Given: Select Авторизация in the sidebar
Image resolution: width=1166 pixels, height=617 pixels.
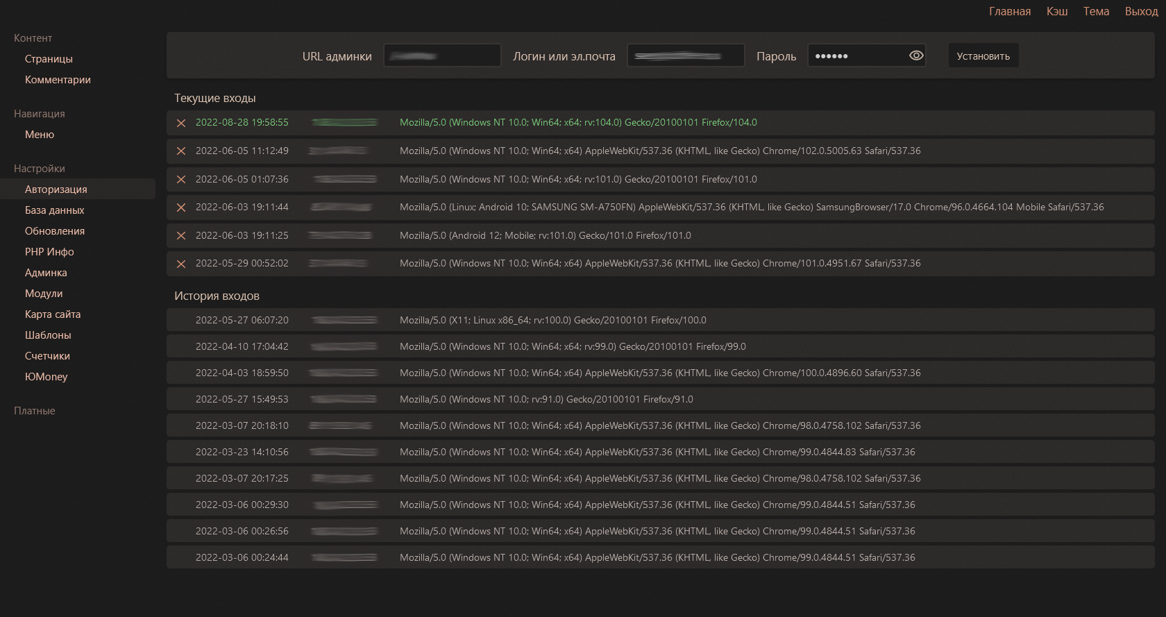Looking at the screenshot, I should [x=78, y=189].
